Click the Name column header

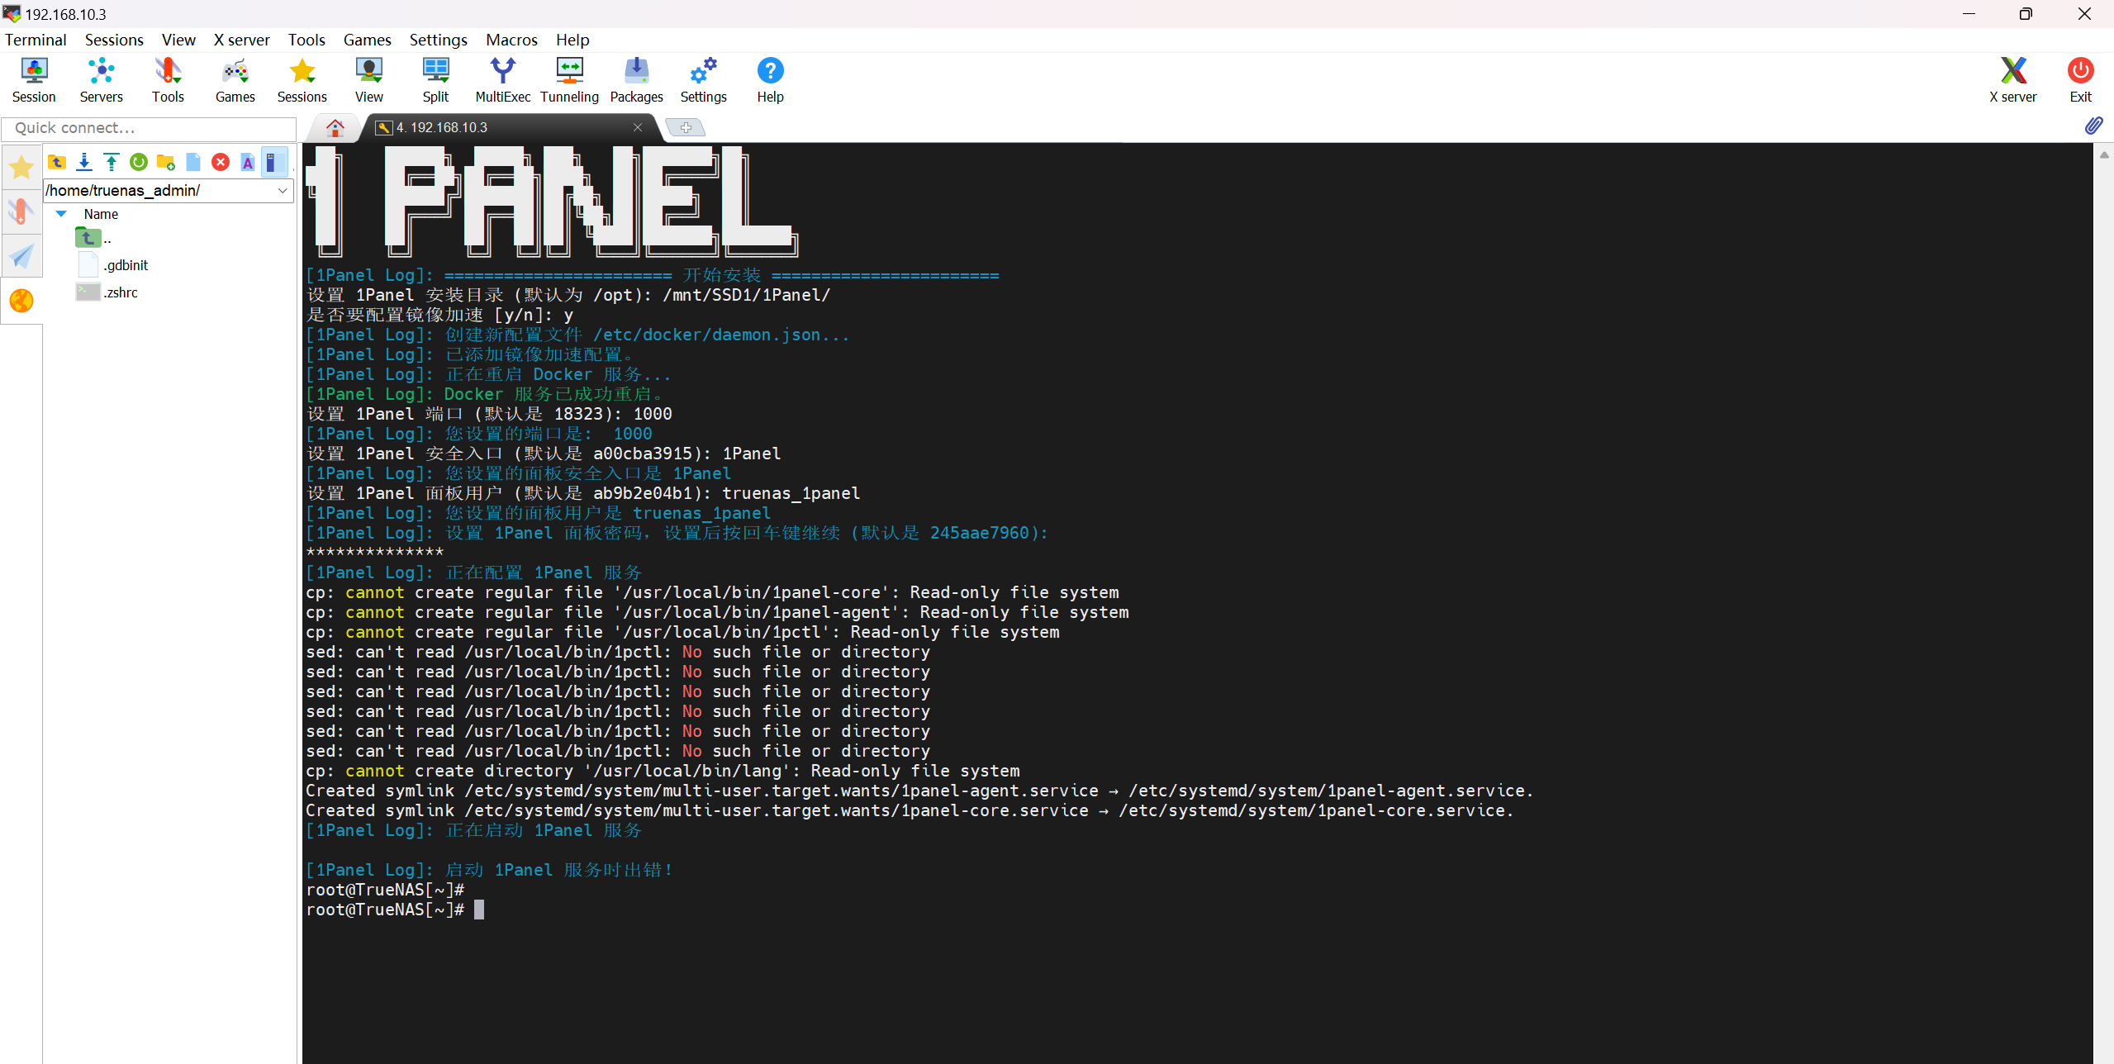coord(101,214)
